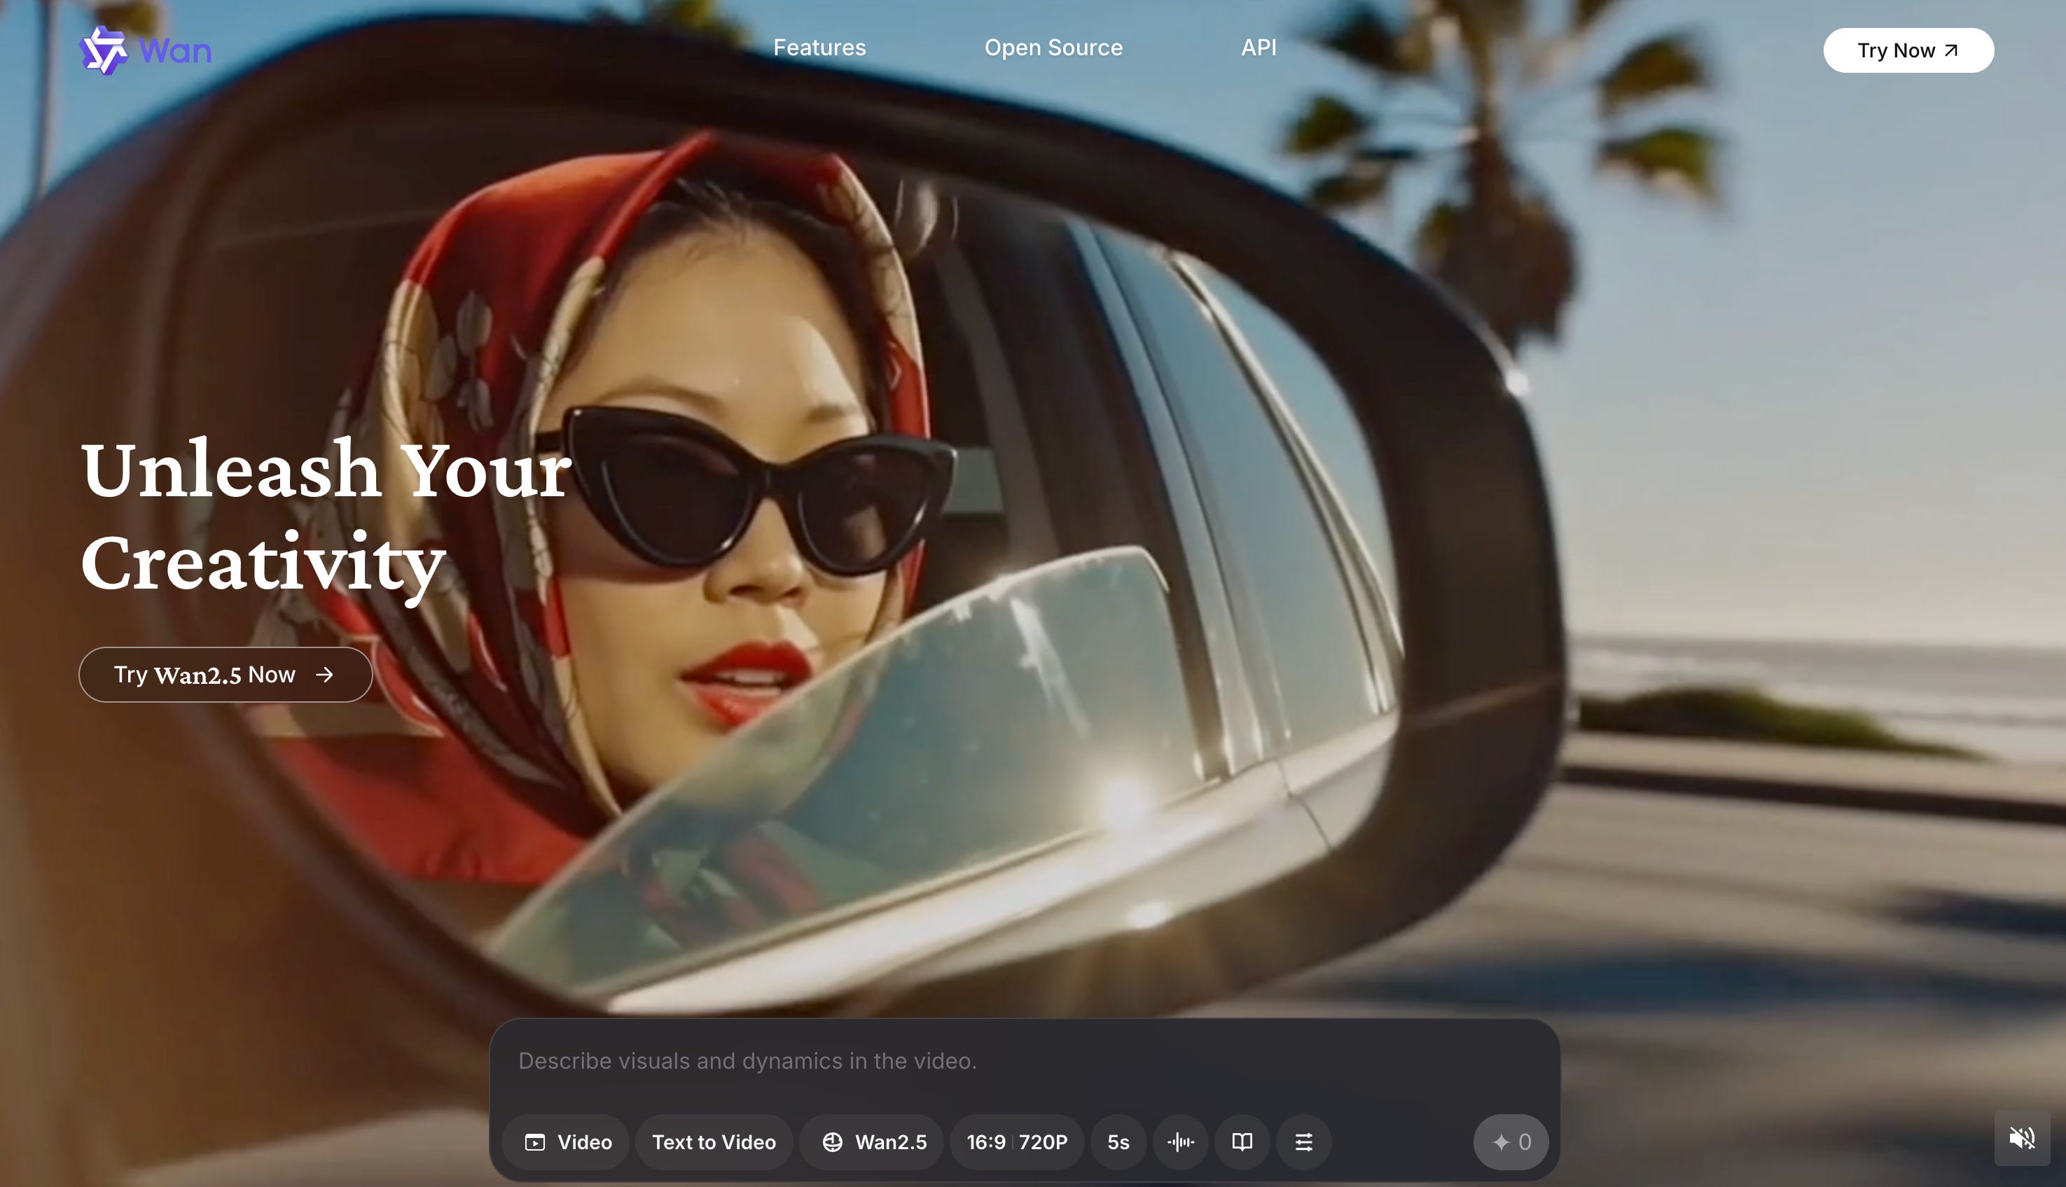Expand the Text to Video dropdown
This screenshot has height=1187, width=2066.
[714, 1142]
